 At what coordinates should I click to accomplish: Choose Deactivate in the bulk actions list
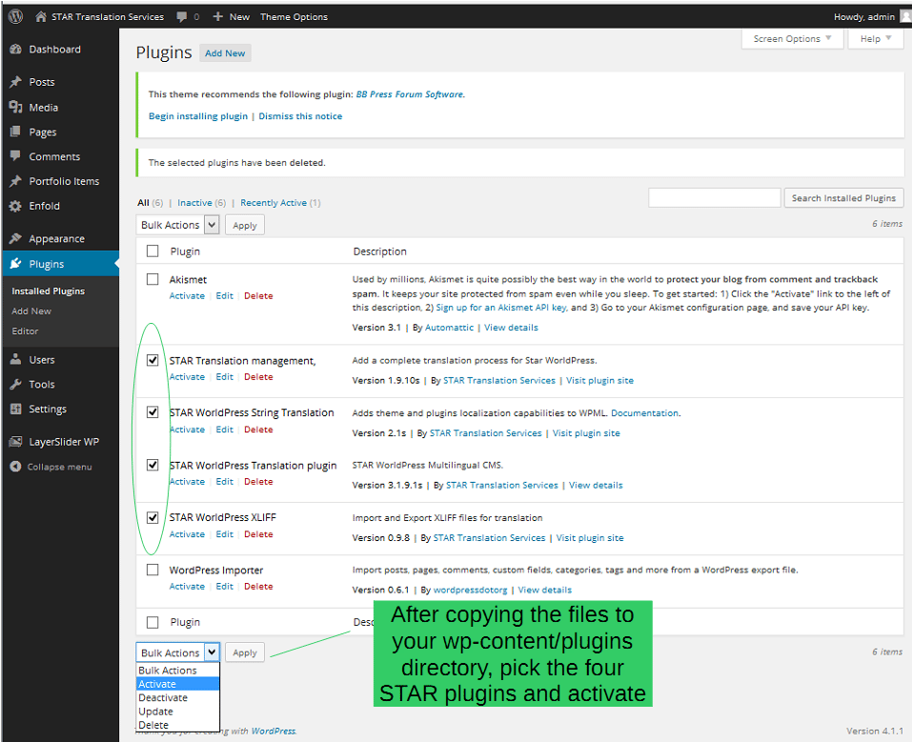(x=178, y=698)
